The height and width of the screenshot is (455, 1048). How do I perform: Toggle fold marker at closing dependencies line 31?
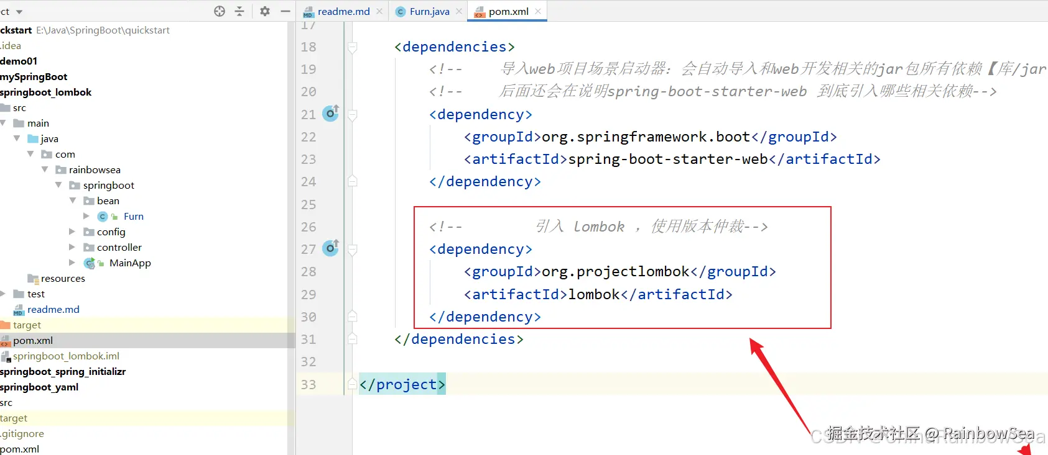[353, 339]
